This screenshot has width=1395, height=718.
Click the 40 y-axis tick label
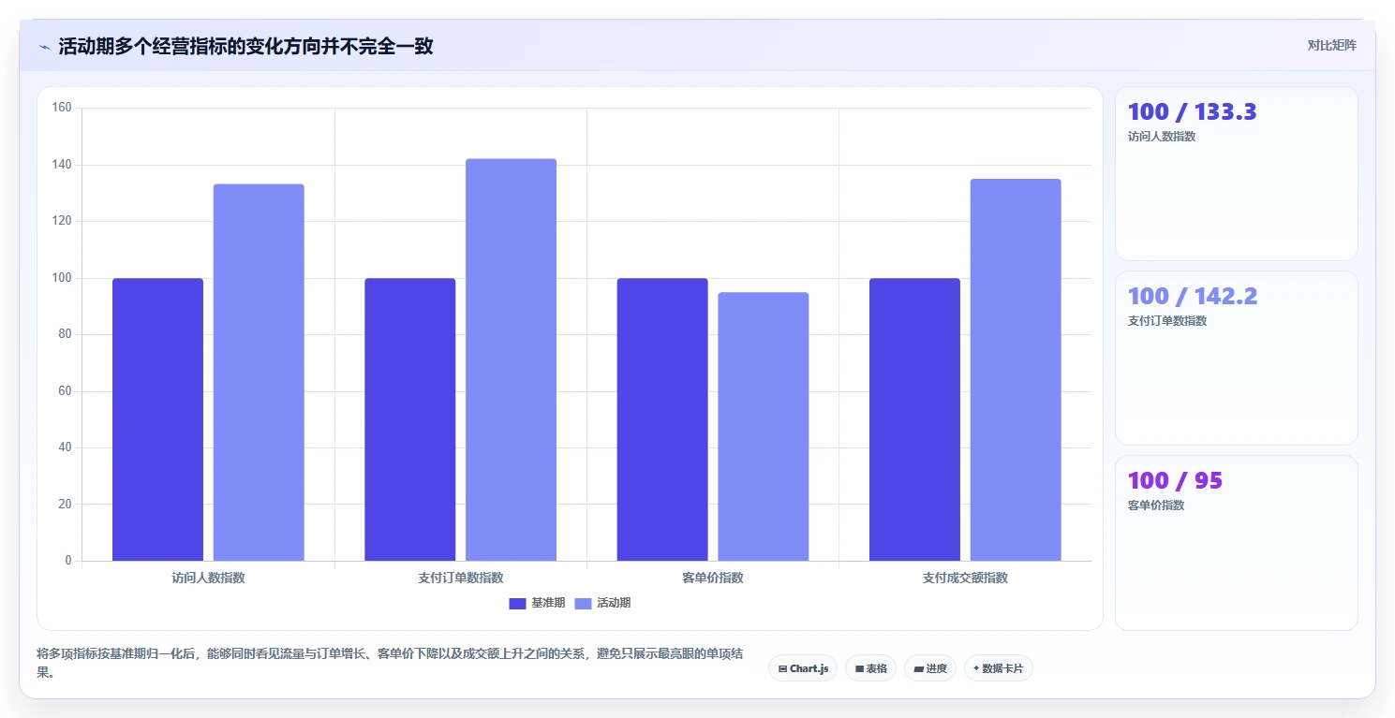click(65, 447)
